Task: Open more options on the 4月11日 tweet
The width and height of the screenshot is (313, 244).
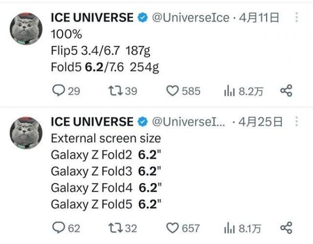Action: pyautogui.click(x=296, y=18)
